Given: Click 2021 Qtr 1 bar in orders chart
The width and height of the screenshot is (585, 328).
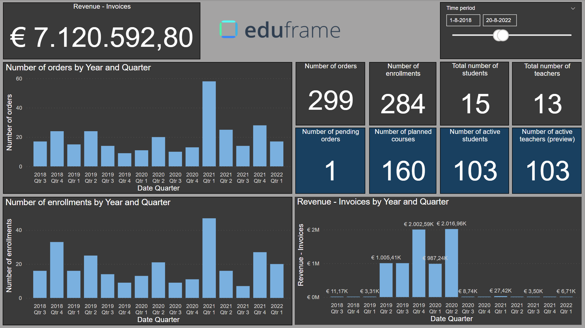Looking at the screenshot, I should coord(209,124).
